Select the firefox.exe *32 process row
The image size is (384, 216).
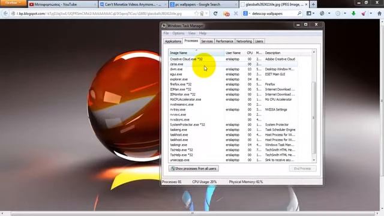pos(233,84)
